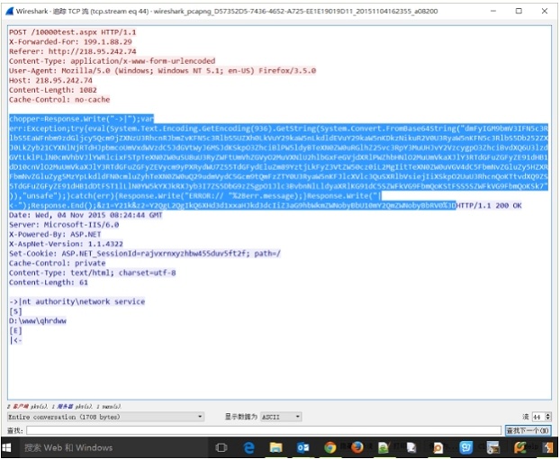Click the 'Referer: http://218.95.242.74' line
Viewport: 560px width, 459px height.
tap(73, 51)
